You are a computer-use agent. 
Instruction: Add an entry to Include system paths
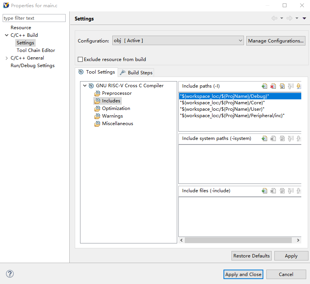[x=264, y=139]
